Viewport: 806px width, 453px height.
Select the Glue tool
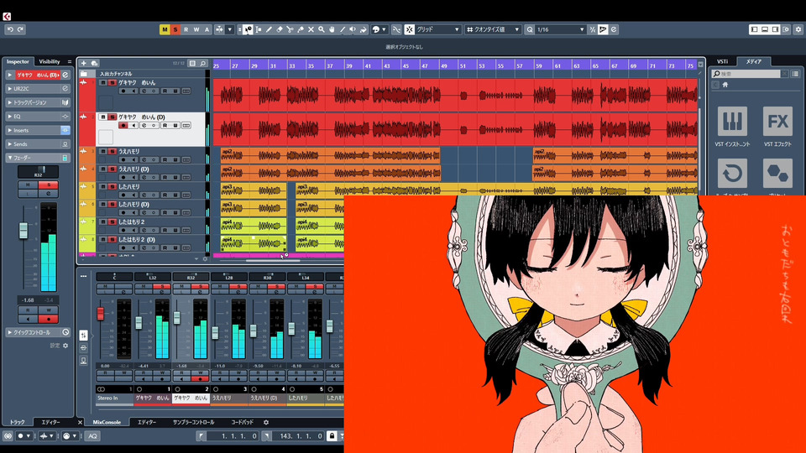(301, 30)
